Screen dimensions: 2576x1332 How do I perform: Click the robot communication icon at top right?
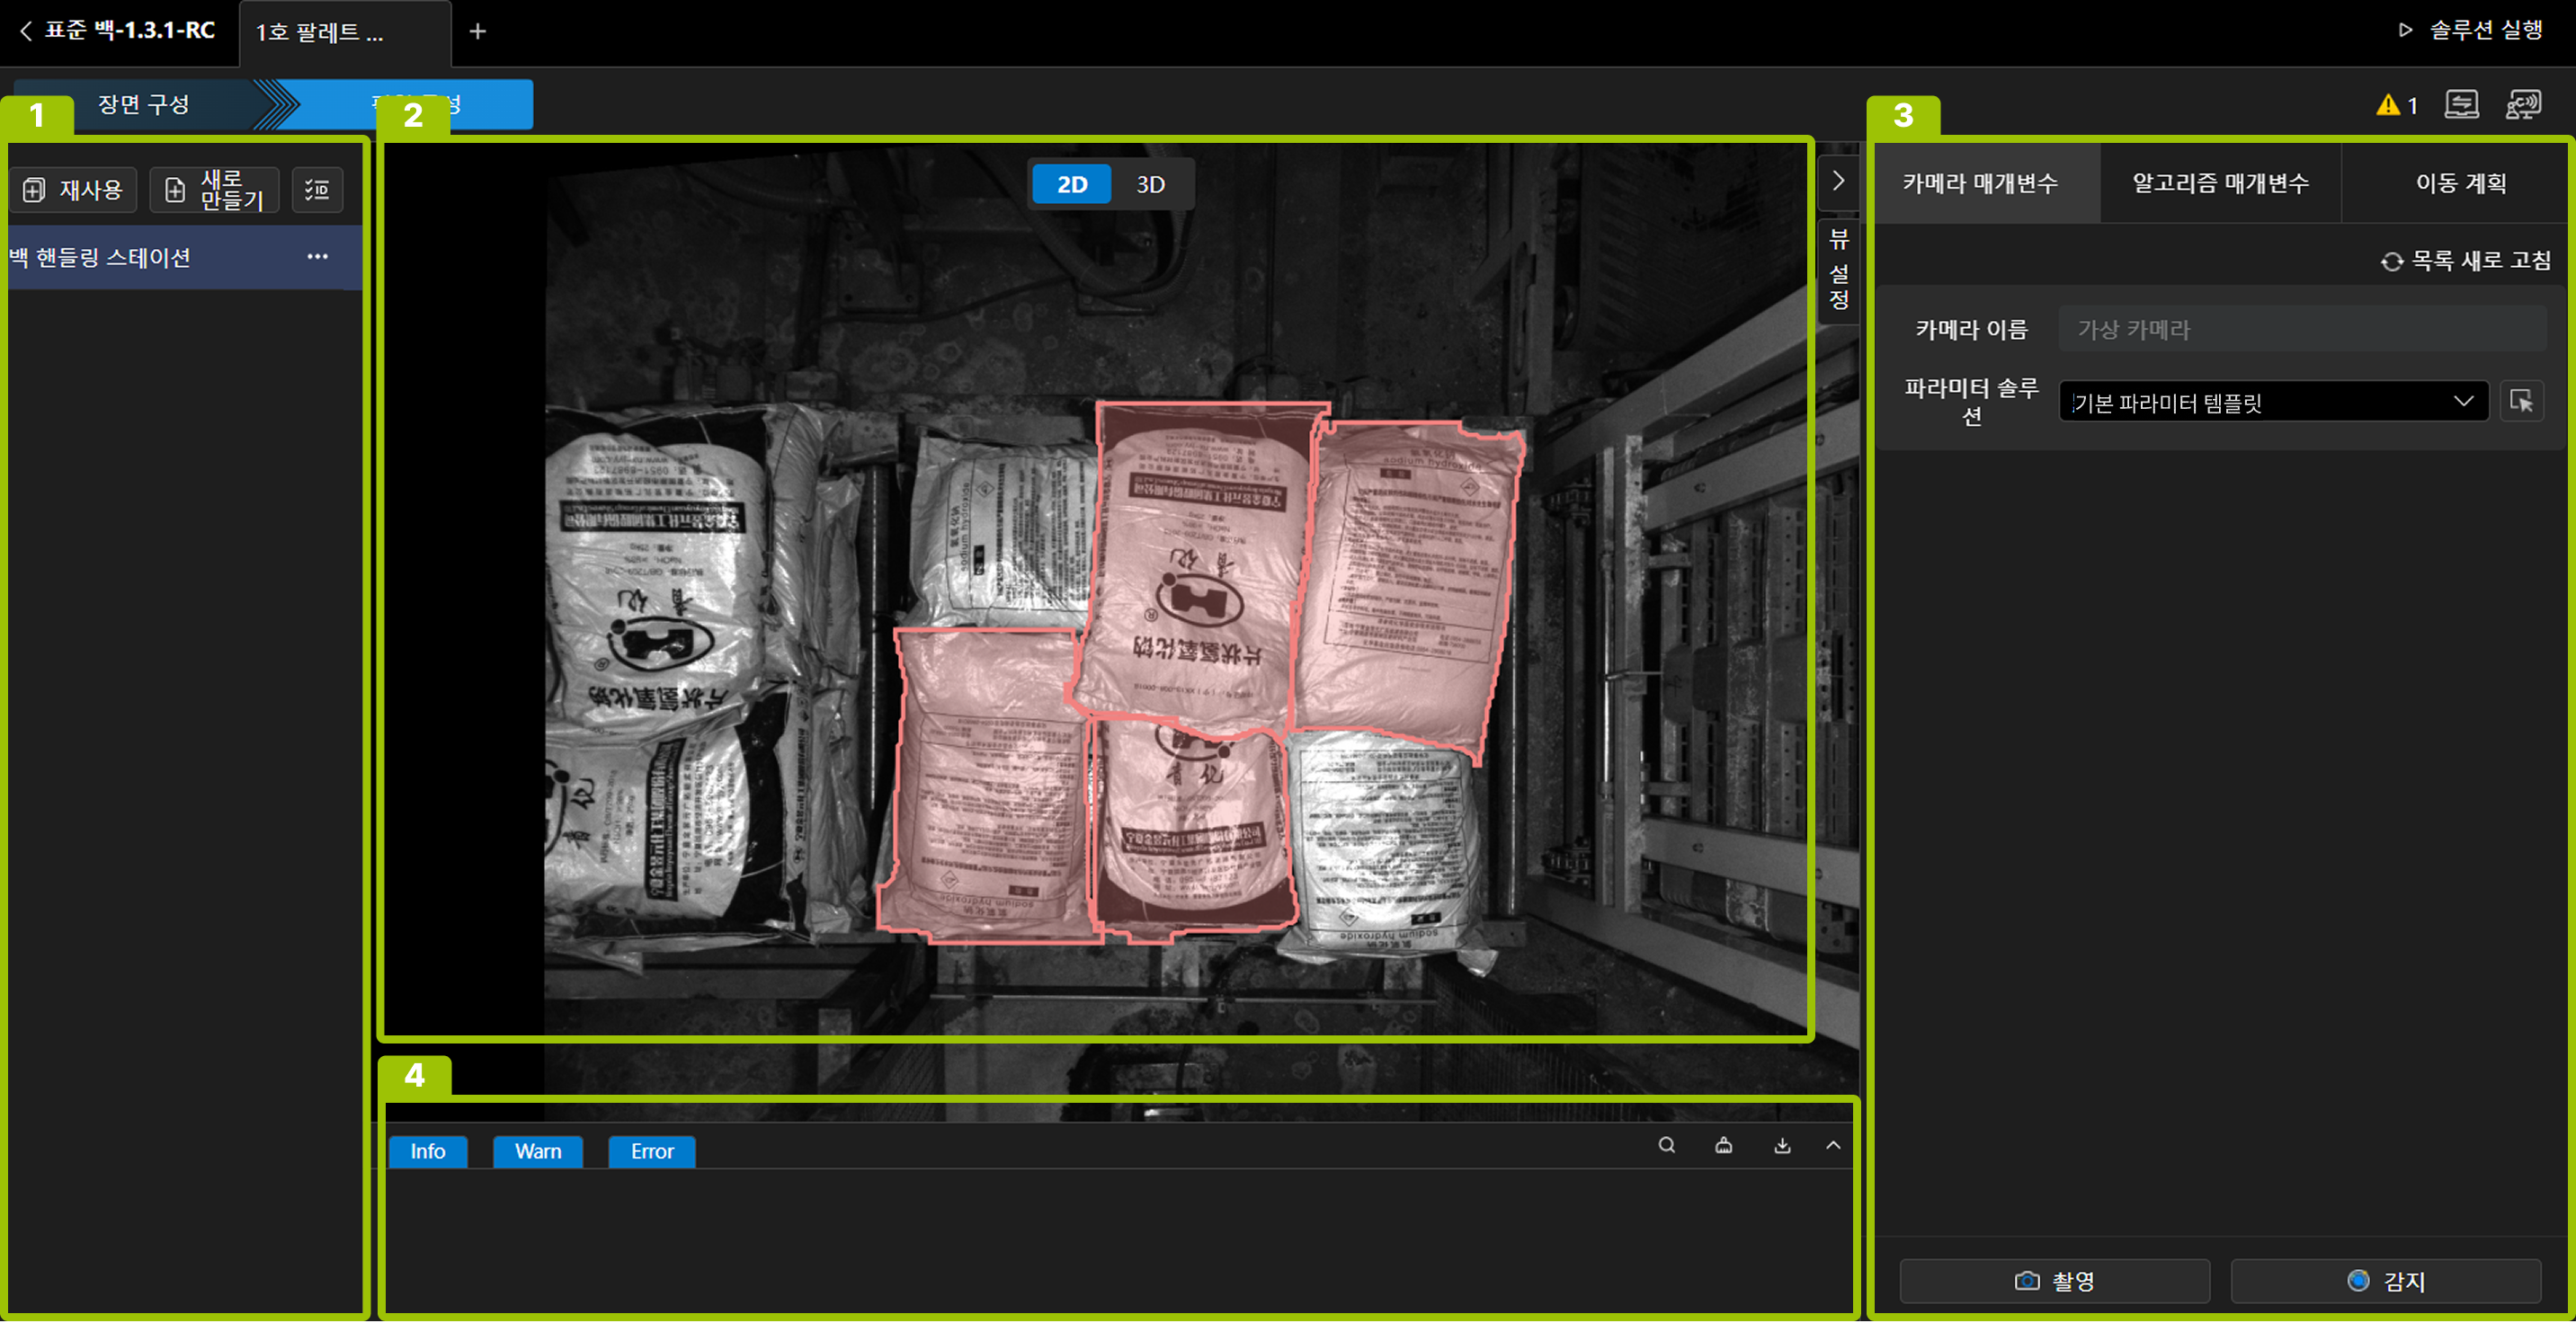[2522, 105]
